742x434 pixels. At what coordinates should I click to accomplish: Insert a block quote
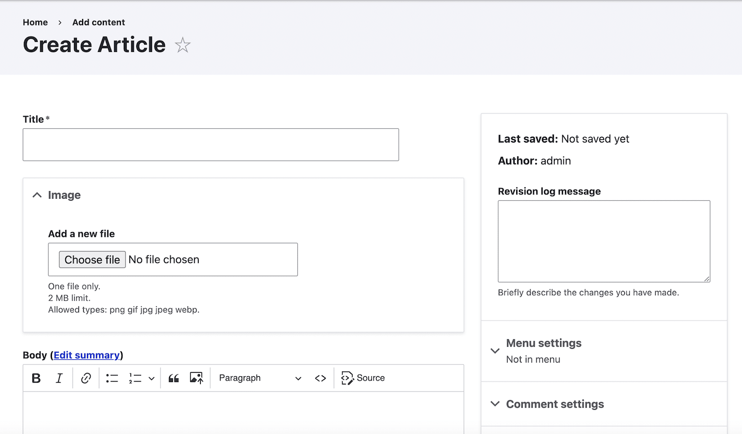pyautogui.click(x=173, y=378)
